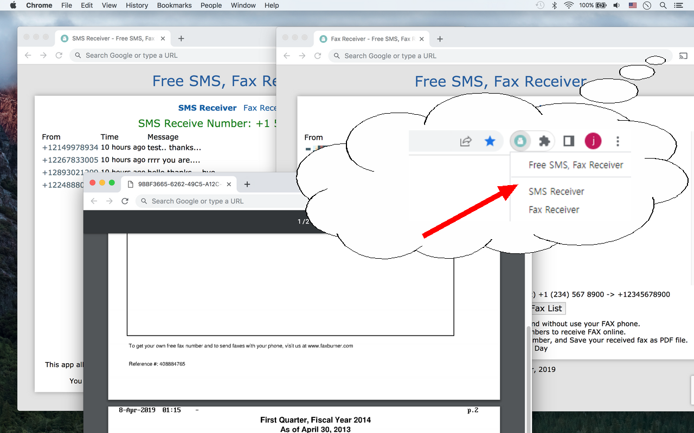The width and height of the screenshot is (694, 433).
Task: Open the Chrome three-dot menu
Action: coord(618,141)
